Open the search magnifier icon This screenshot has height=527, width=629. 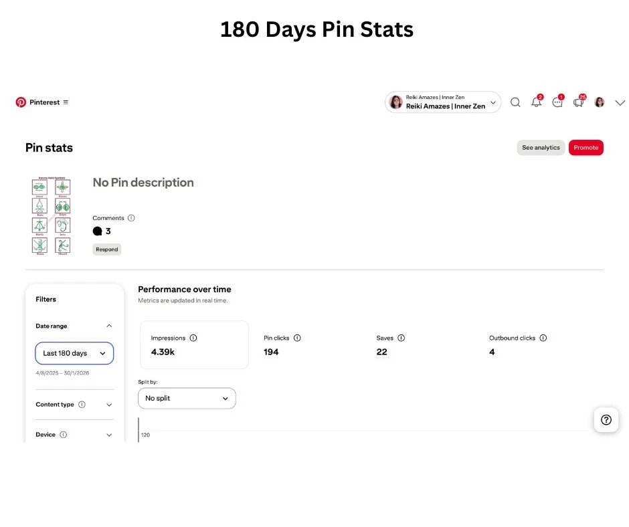(515, 102)
